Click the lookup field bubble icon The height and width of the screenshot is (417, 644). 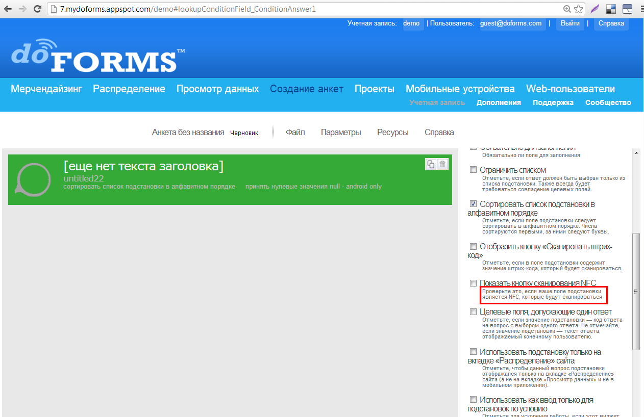pos(33,179)
